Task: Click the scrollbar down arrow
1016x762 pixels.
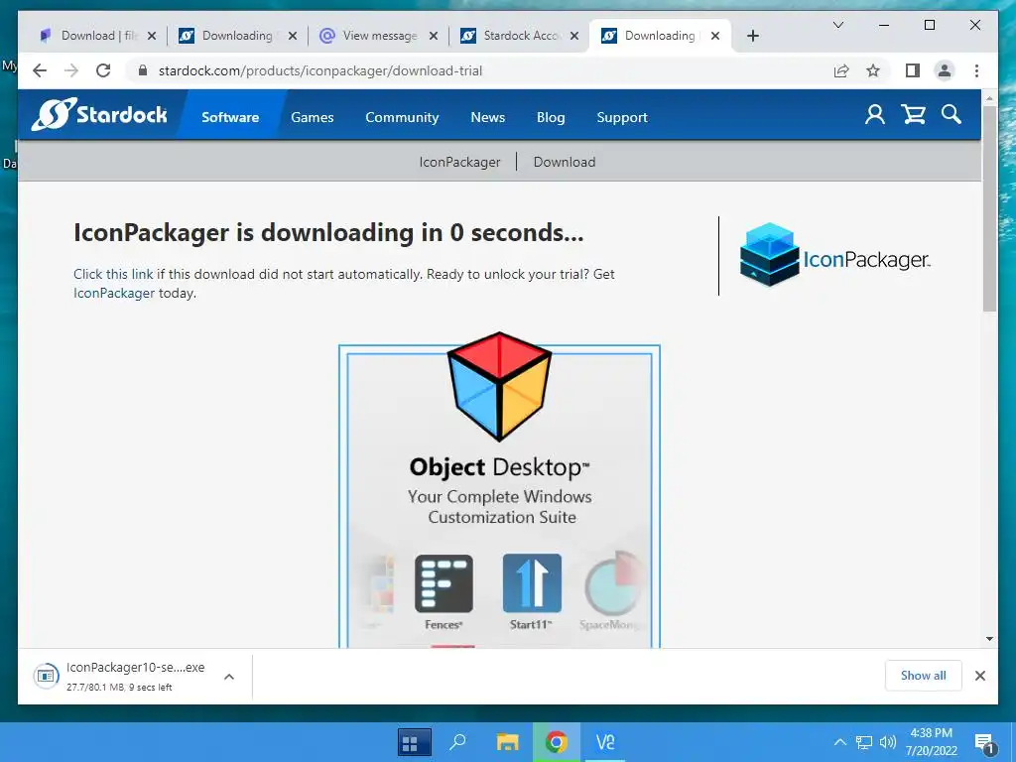Action: (989, 639)
